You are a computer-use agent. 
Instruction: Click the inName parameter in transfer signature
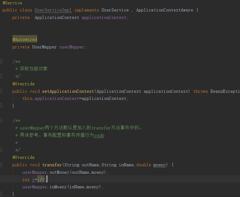point(126,165)
